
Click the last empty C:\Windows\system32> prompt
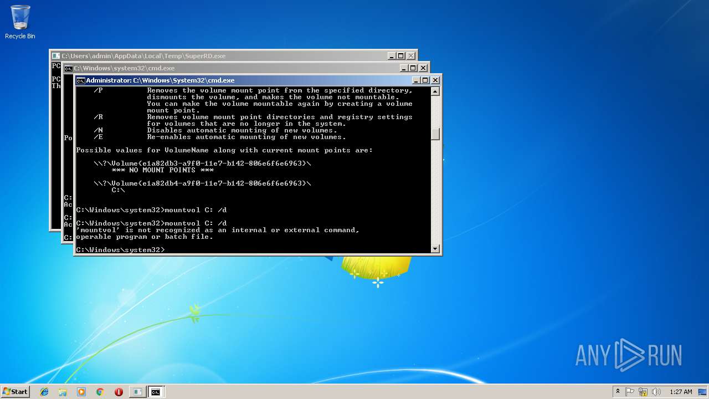[120, 250]
